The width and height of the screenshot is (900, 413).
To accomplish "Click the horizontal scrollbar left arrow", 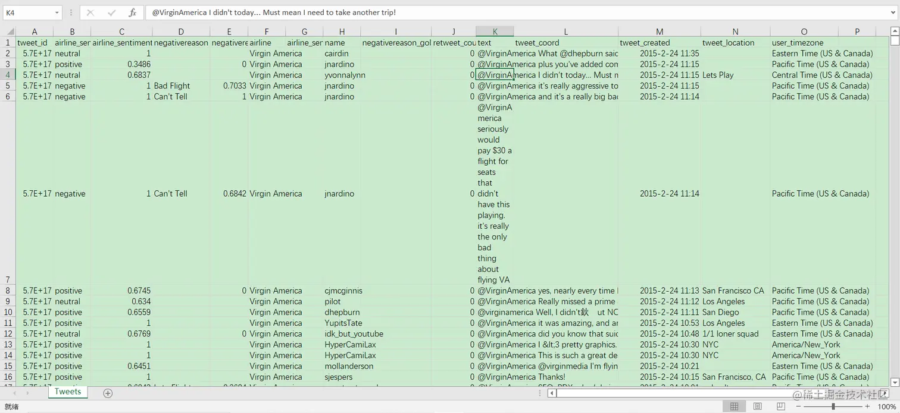I will 552,393.
